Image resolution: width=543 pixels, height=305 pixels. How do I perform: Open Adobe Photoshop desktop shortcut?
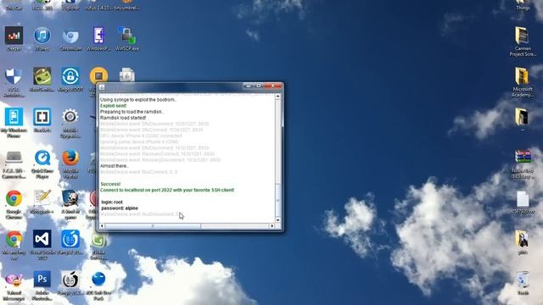[42, 279]
